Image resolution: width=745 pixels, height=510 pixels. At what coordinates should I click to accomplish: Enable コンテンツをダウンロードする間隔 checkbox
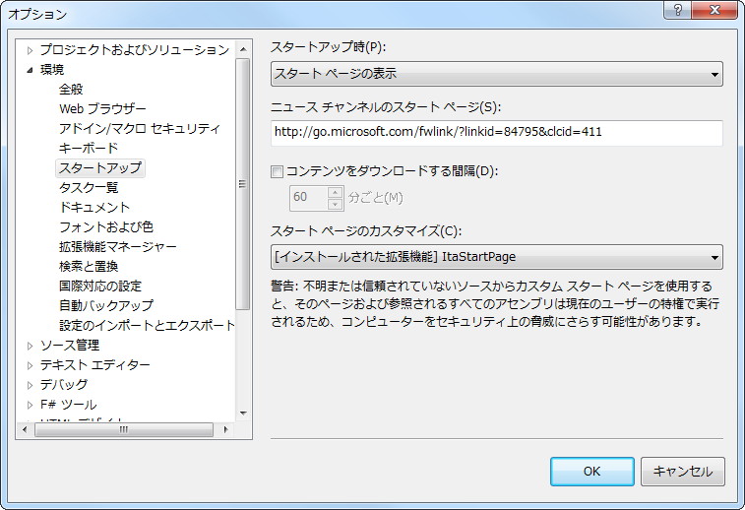click(x=277, y=171)
